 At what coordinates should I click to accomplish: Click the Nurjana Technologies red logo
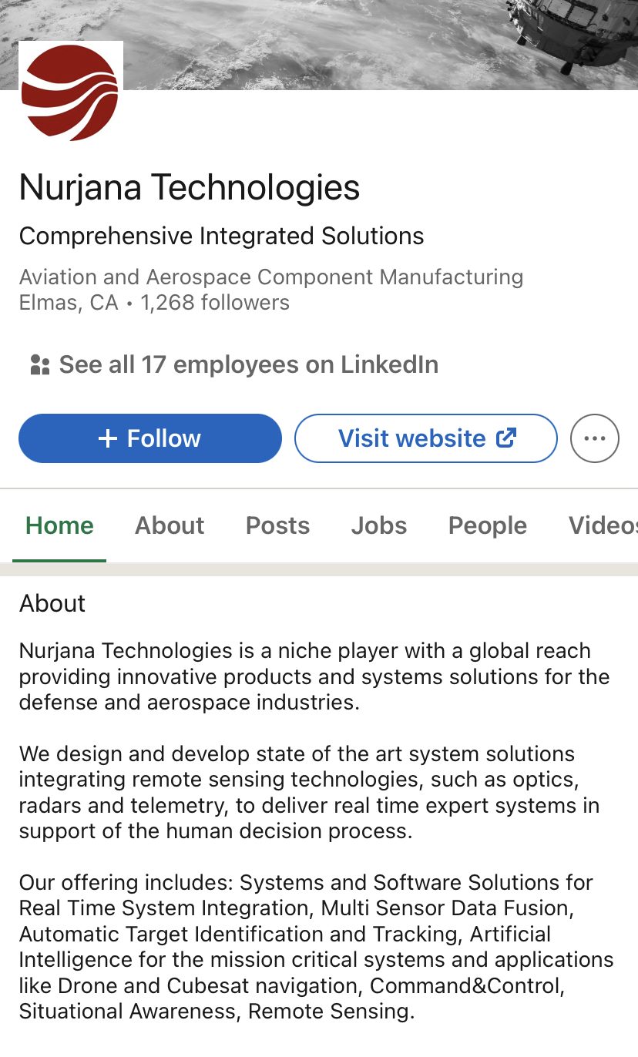(70, 92)
